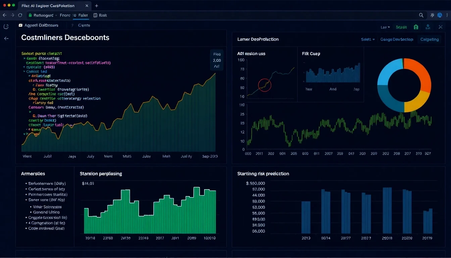The image size is (451, 258).
Task: Switch to the Agpent Daltinnpars tab
Action: click(41, 25)
